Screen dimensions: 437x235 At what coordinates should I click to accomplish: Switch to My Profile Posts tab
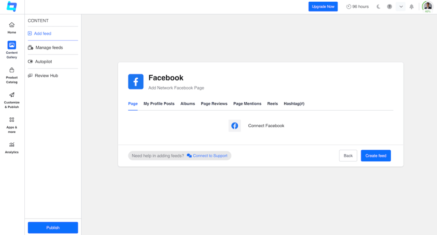coord(159,104)
